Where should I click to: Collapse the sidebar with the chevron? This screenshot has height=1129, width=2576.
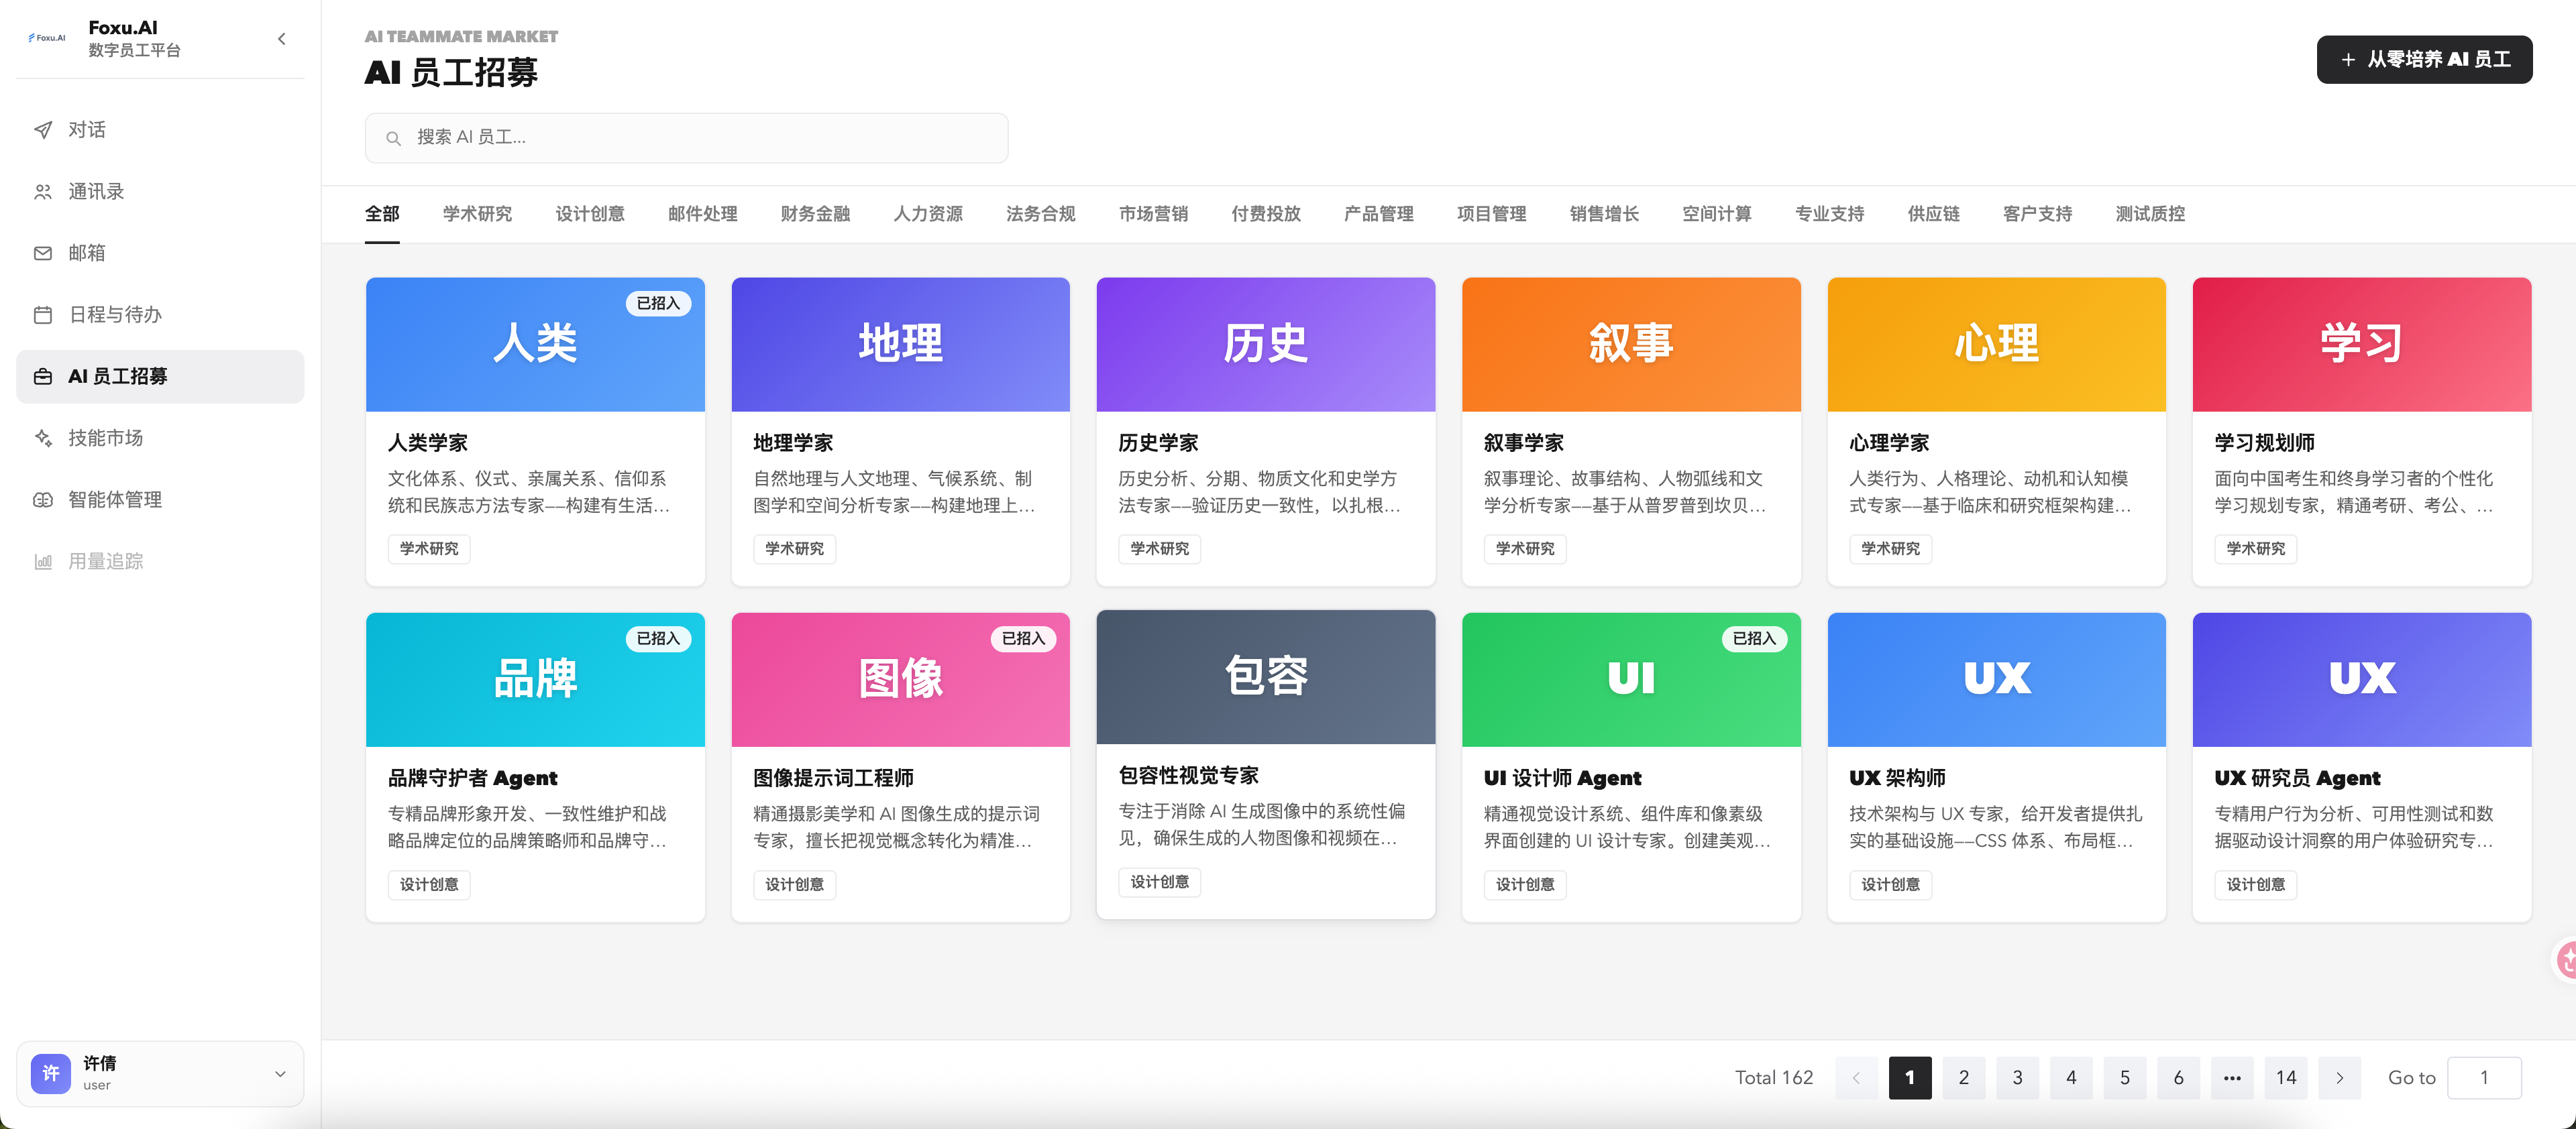click(x=281, y=39)
